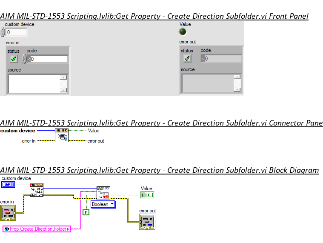
Task: Click the error out source text box
Action: [208, 83]
